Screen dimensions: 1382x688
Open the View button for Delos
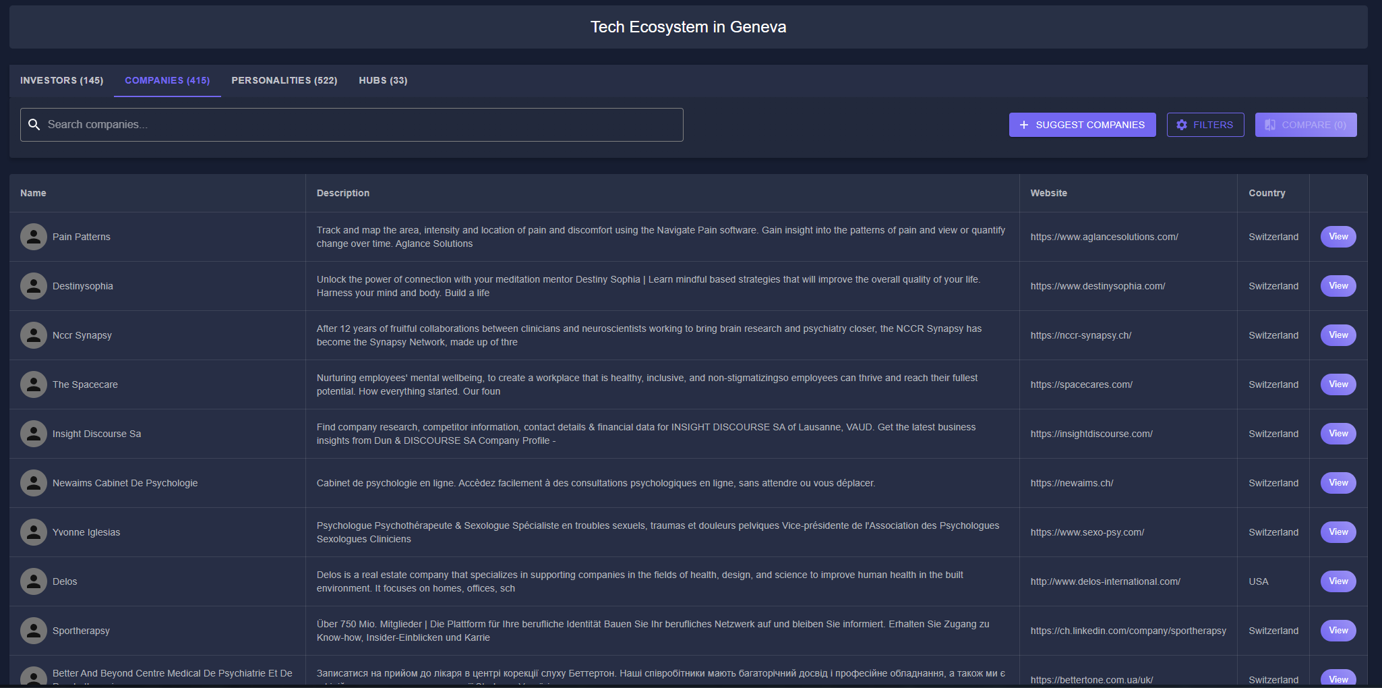1338,581
